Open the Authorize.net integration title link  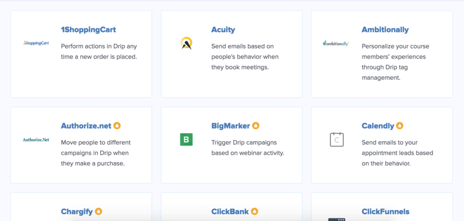86,126
